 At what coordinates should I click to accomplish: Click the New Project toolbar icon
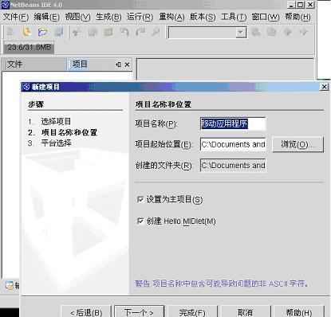click(26, 32)
